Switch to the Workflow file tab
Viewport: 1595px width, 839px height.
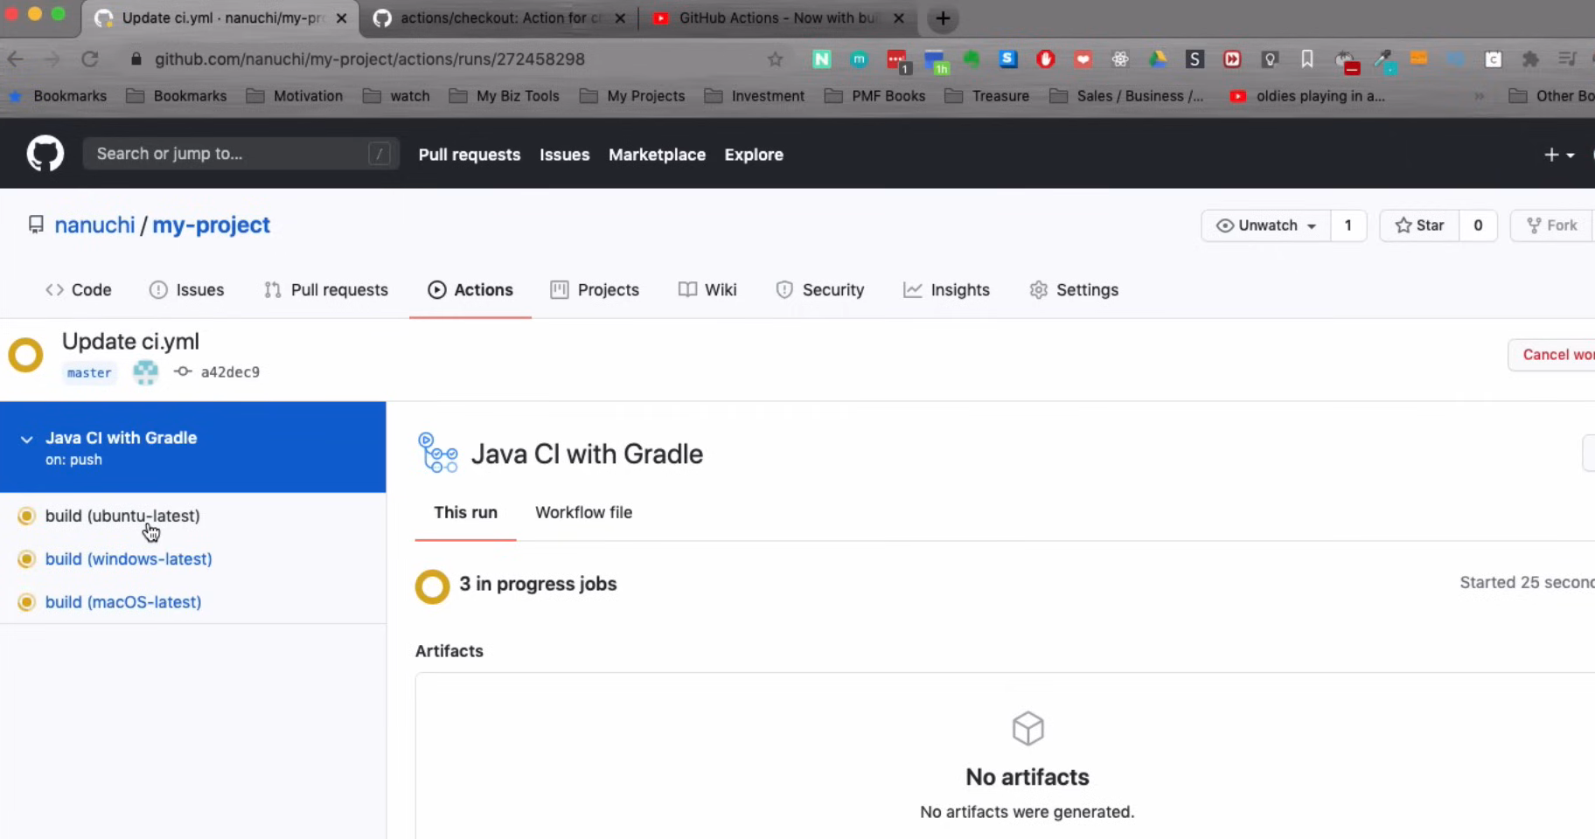tap(583, 513)
